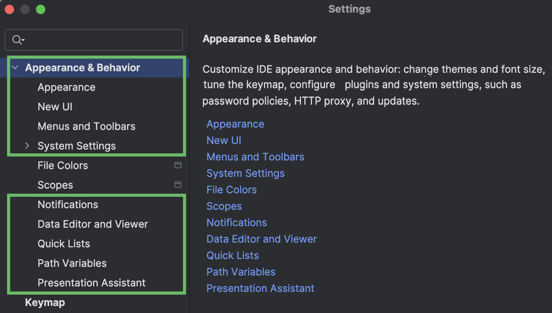The image size is (552, 313).
Task: Expand the System Settings tree node
Action: [x=27, y=146]
